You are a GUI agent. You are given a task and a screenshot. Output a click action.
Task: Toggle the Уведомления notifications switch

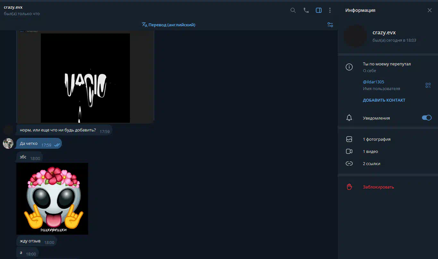[426, 118]
